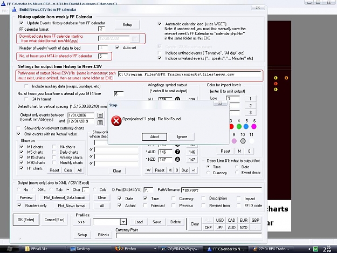Viewport: 337px width, 253px height.
Task: Click the NZD Wingdings symbol icon
Action: [x=177, y=160]
